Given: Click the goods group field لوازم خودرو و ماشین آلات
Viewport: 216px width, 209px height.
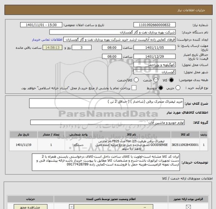Looking at the screenshot, I should tap(107, 122).
